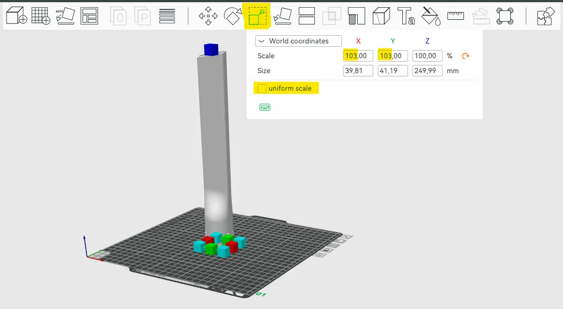Open the World coordinates dropdown

(x=298, y=41)
